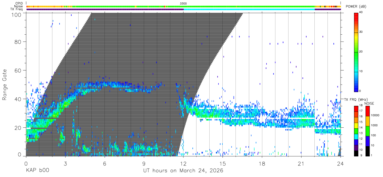Click the 'TX Freq' row label
Viewport: 383px width, 177px height.
tap(17, 9)
